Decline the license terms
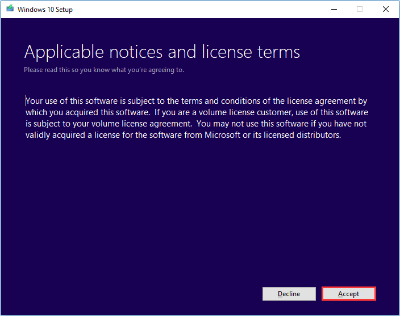The width and height of the screenshot is (400, 316). [x=289, y=294]
